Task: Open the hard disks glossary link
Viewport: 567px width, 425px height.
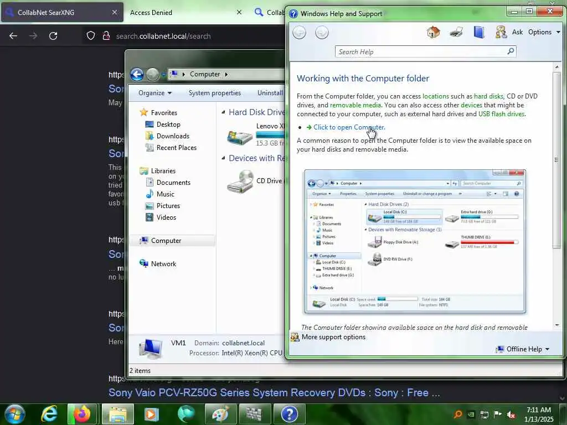Action: click(x=488, y=96)
